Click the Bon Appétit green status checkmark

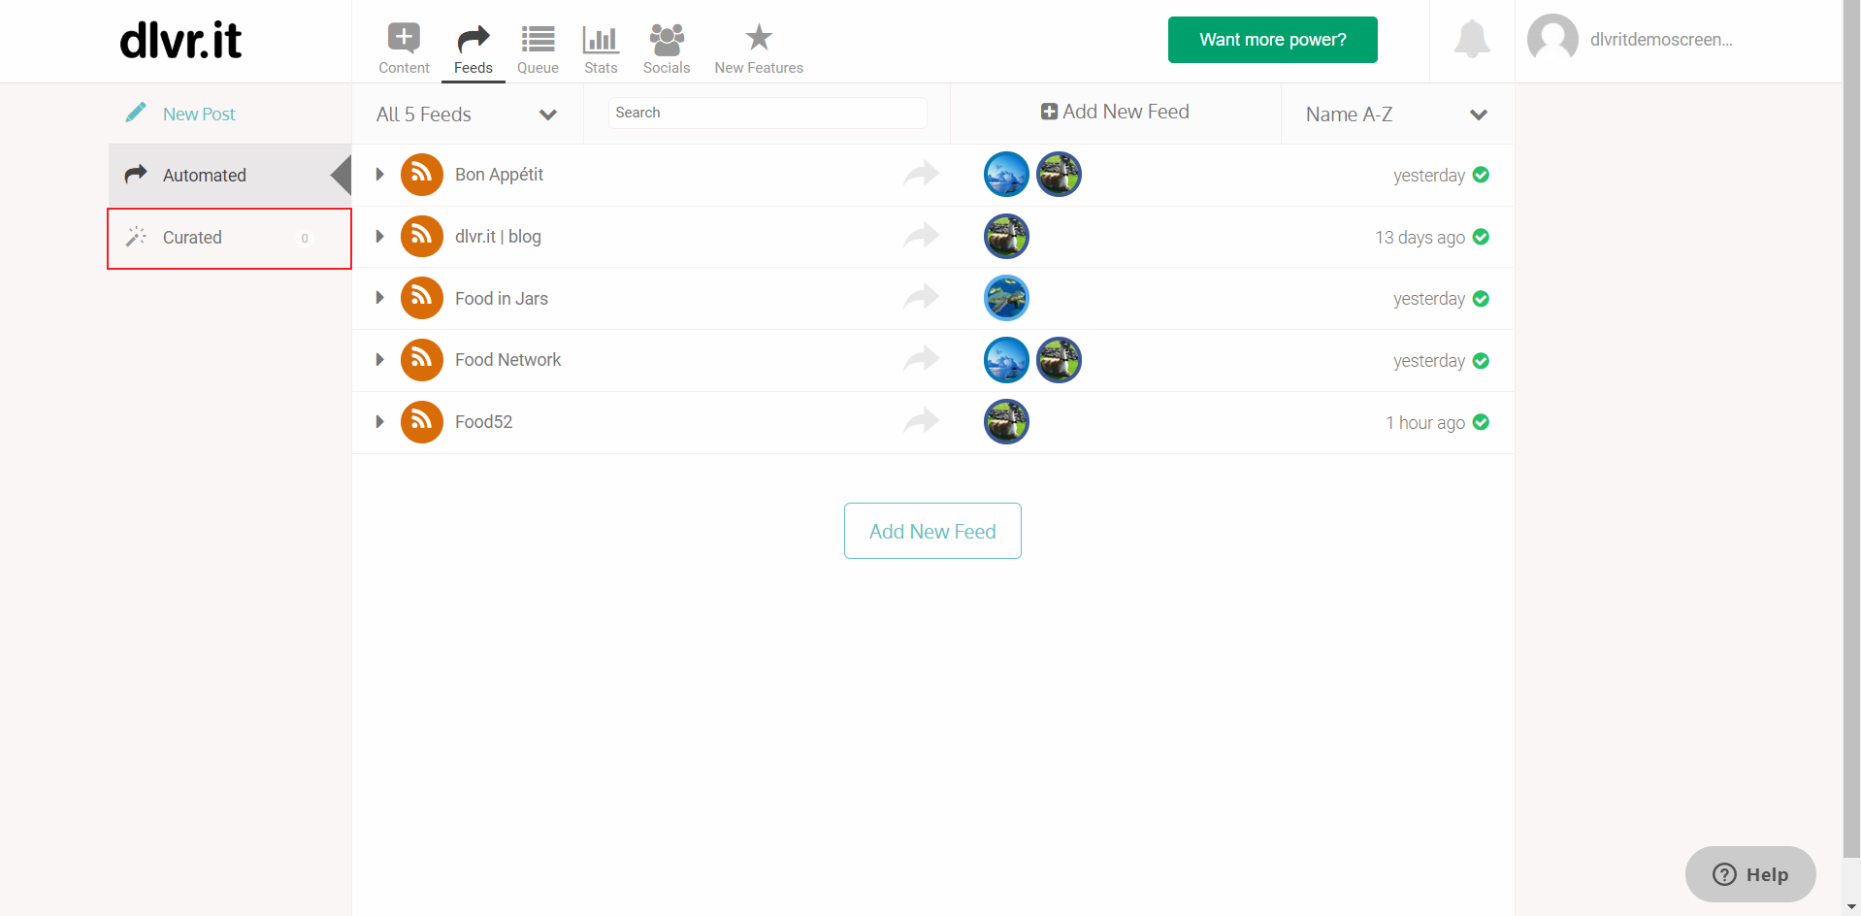coord(1481,175)
